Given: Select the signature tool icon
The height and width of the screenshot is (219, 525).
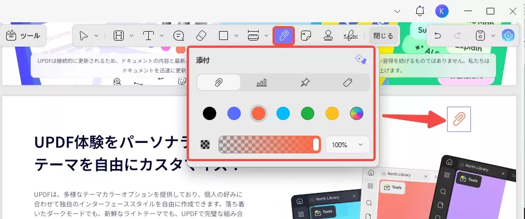Looking at the screenshot, I should [351, 36].
